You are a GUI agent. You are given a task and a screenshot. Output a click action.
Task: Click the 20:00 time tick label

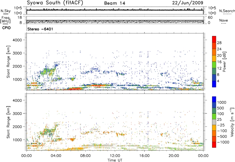pos(174,156)
